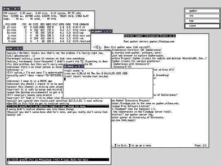The image size is (221, 166).
Task: Minimize the xterm window
Action: tap(76, 66)
